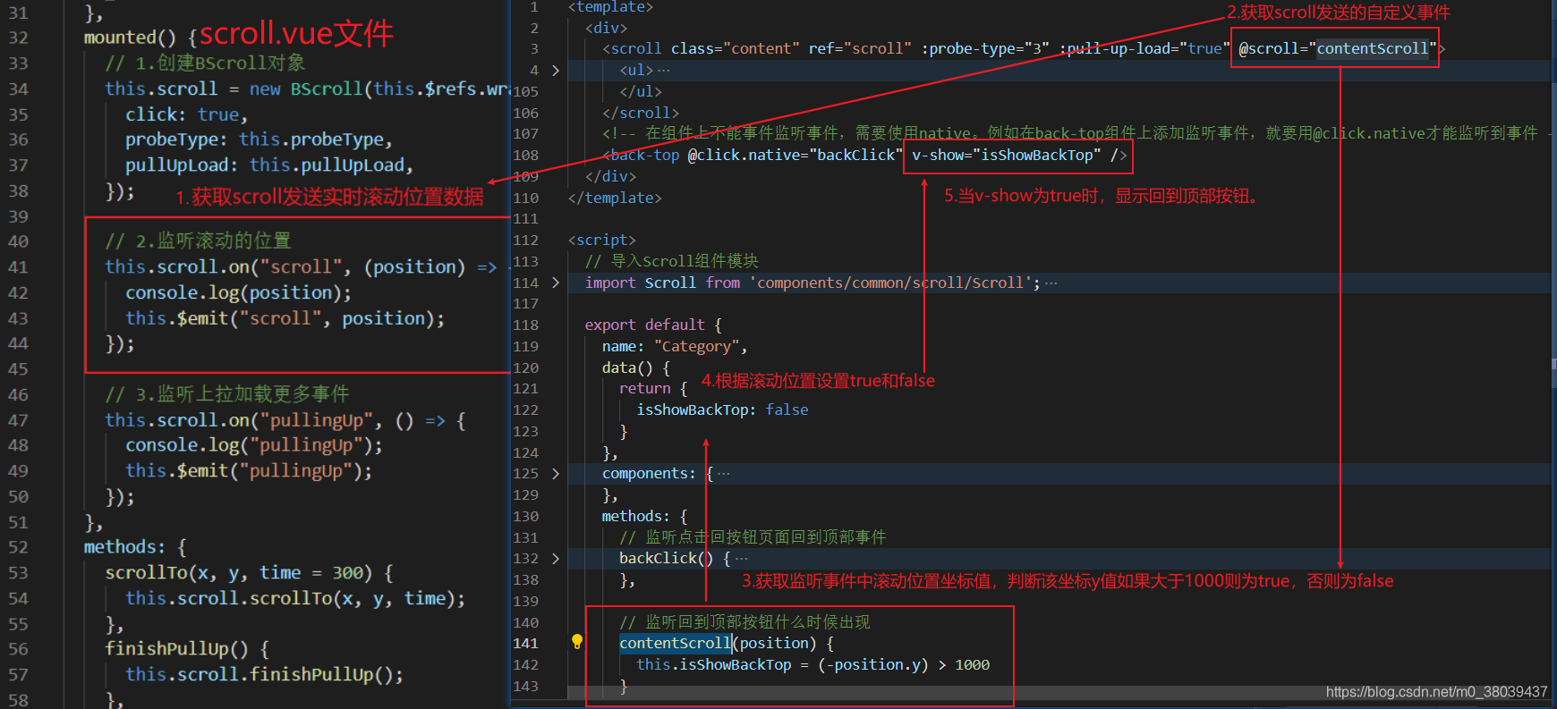Screen dimensions: 1557x709
Task: Click 'this.$emit("pullingUp");' line
Action: (x=249, y=471)
